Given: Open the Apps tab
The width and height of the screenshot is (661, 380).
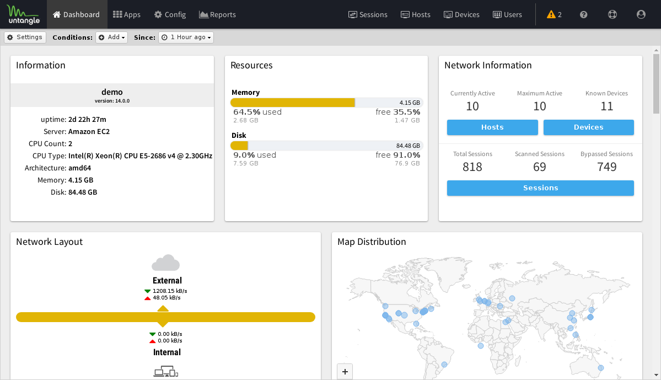Looking at the screenshot, I should 127,14.
